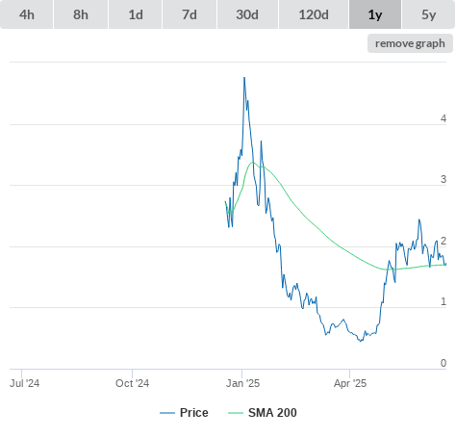This screenshot has width=456, height=438.
Task: Switch to the 7d time range
Action: tap(190, 14)
